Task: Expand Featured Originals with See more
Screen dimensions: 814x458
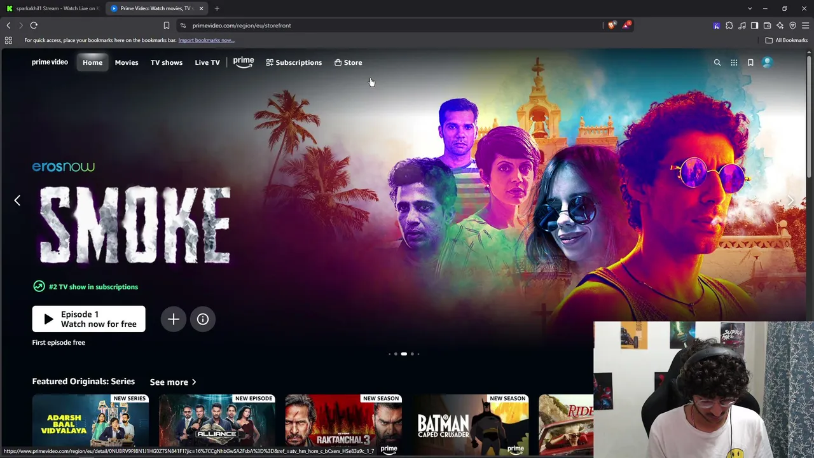Action: point(173,382)
